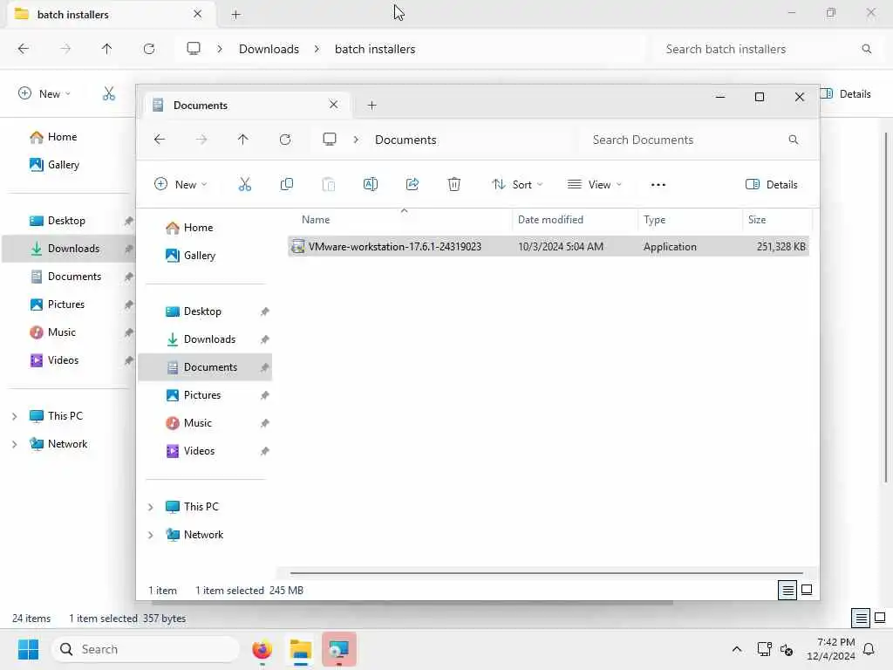Open the Windows Start menu

[28, 649]
